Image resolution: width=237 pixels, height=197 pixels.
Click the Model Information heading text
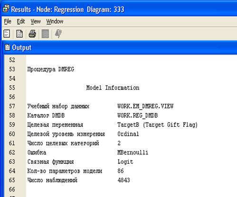(x=113, y=88)
